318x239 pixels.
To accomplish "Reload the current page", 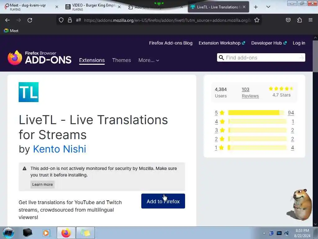I will point(30,20).
